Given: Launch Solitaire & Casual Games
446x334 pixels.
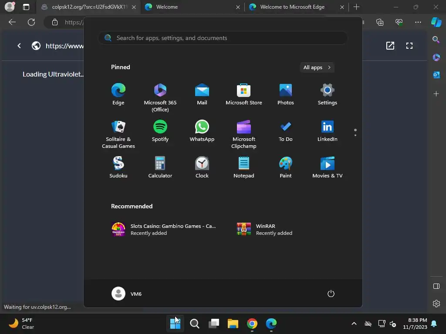Looking at the screenshot, I should point(118,134).
